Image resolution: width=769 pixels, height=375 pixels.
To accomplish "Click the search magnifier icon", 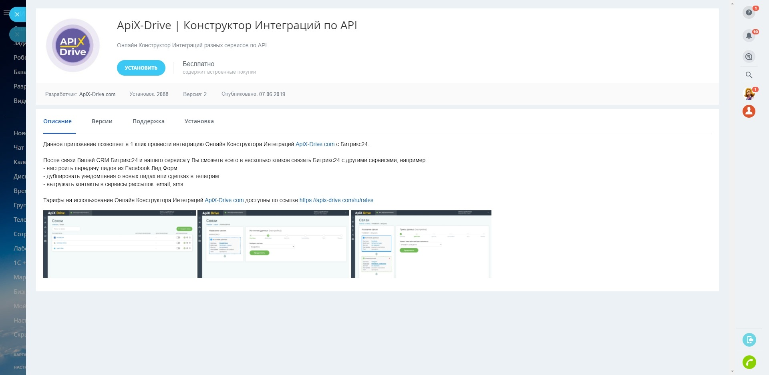I will [749, 75].
